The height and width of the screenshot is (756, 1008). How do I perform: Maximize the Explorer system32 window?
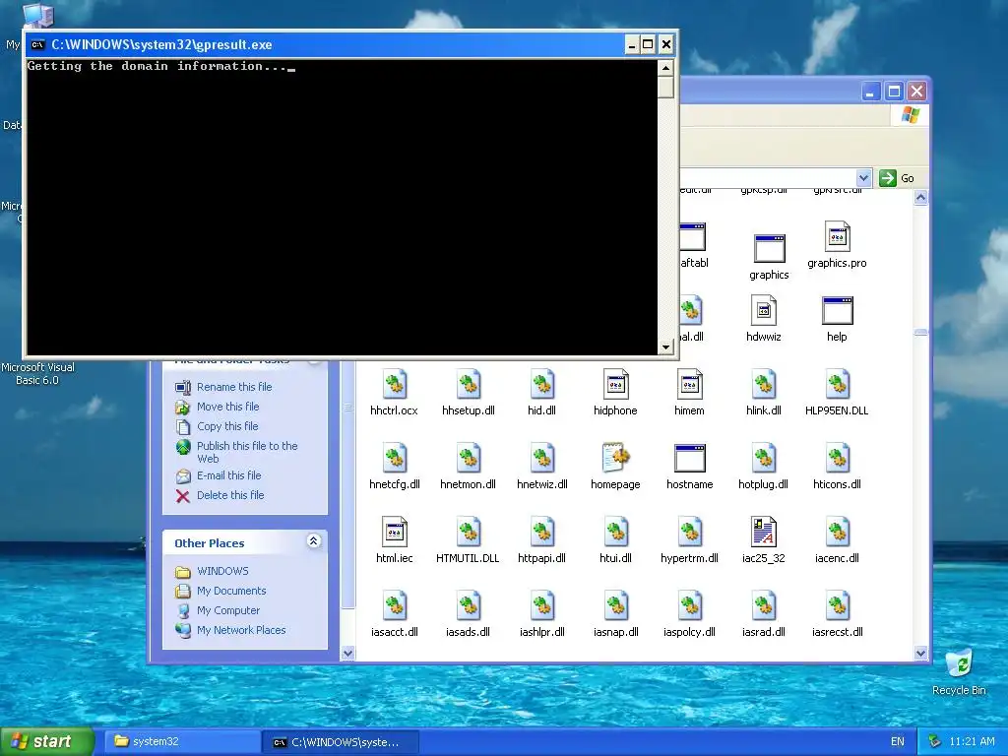coord(894,92)
